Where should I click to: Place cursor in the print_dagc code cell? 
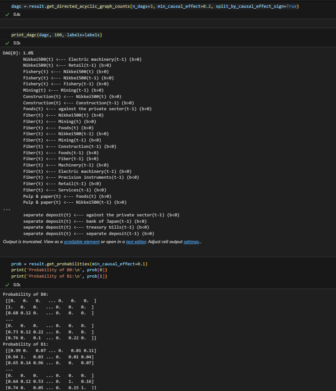(57, 35)
